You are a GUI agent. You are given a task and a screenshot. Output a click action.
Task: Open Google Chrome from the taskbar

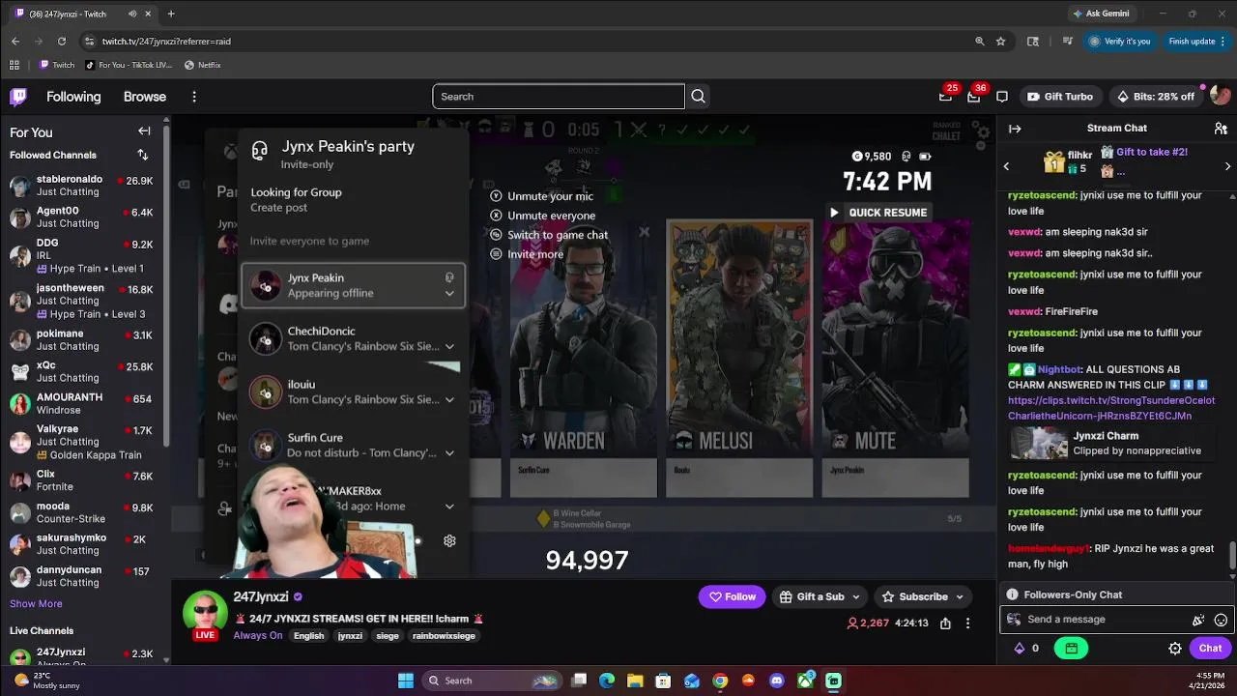coord(720,681)
